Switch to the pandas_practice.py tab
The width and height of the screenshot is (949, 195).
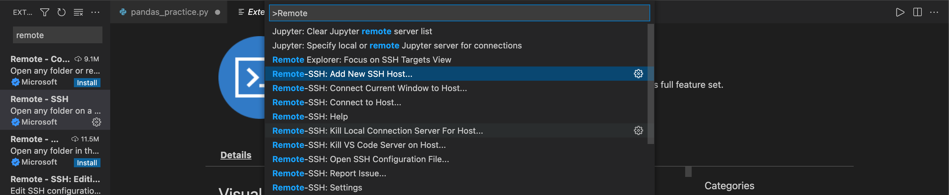coord(169,12)
